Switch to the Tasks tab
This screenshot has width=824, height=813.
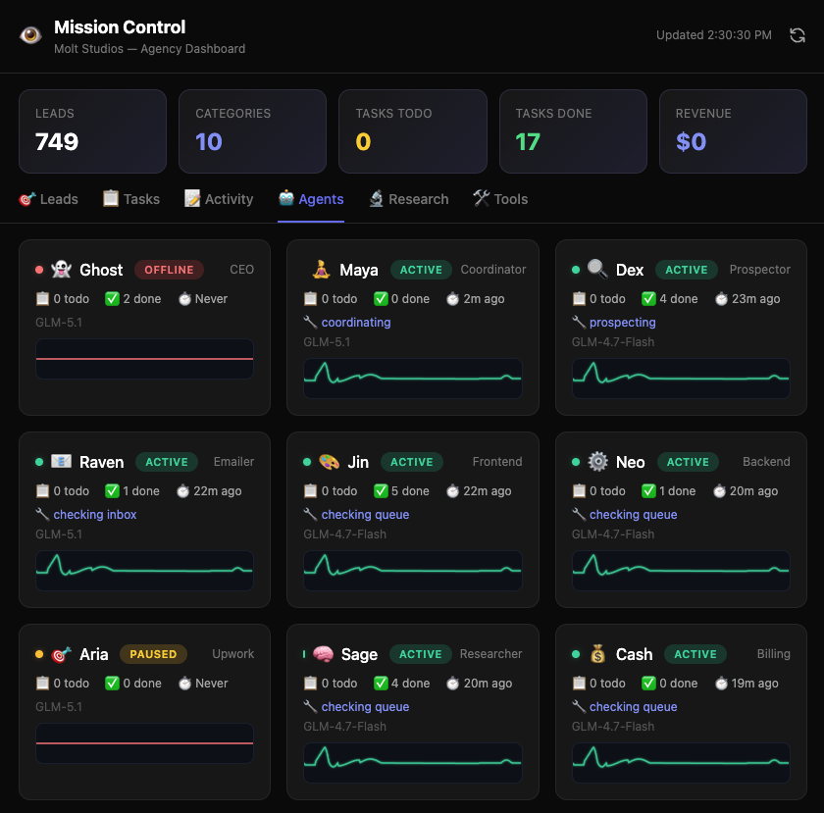tap(131, 199)
